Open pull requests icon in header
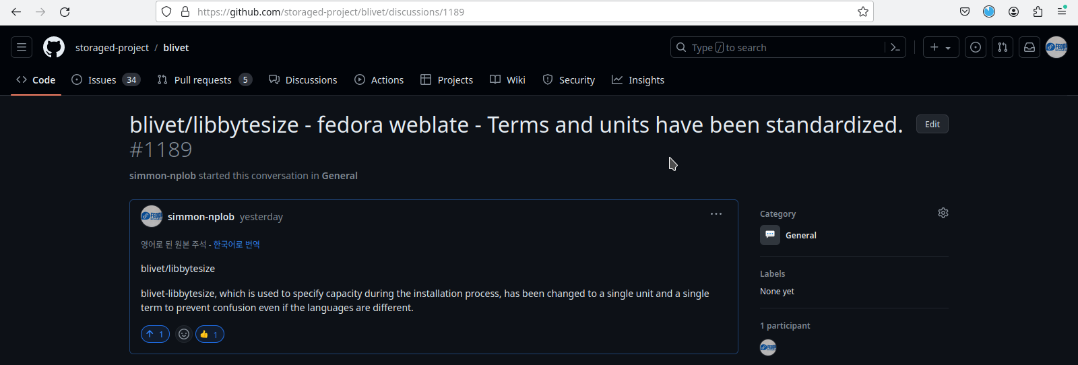This screenshot has width=1078, height=365. click(x=1003, y=47)
